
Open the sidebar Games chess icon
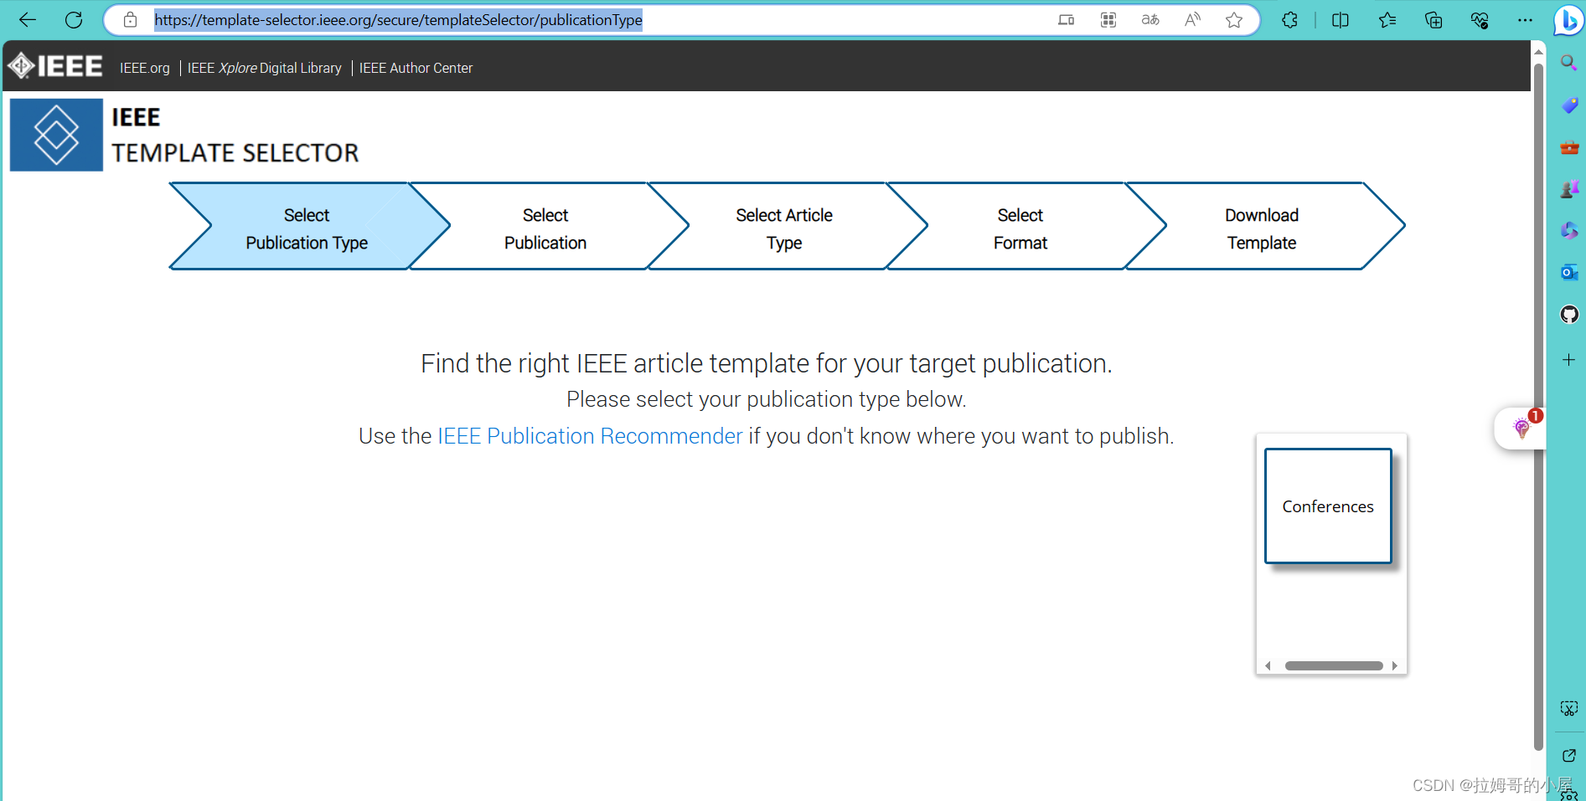1569,189
